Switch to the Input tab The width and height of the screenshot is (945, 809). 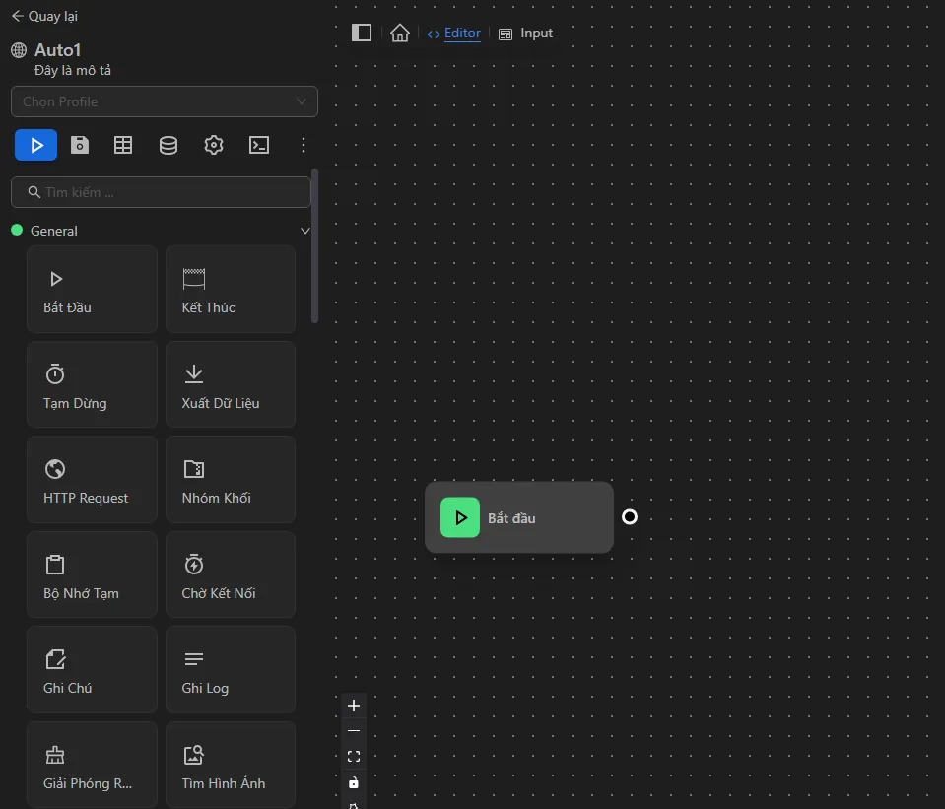pyautogui.click(x=526, y=34)
